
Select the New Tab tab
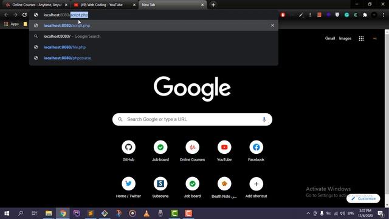(172, 5)
